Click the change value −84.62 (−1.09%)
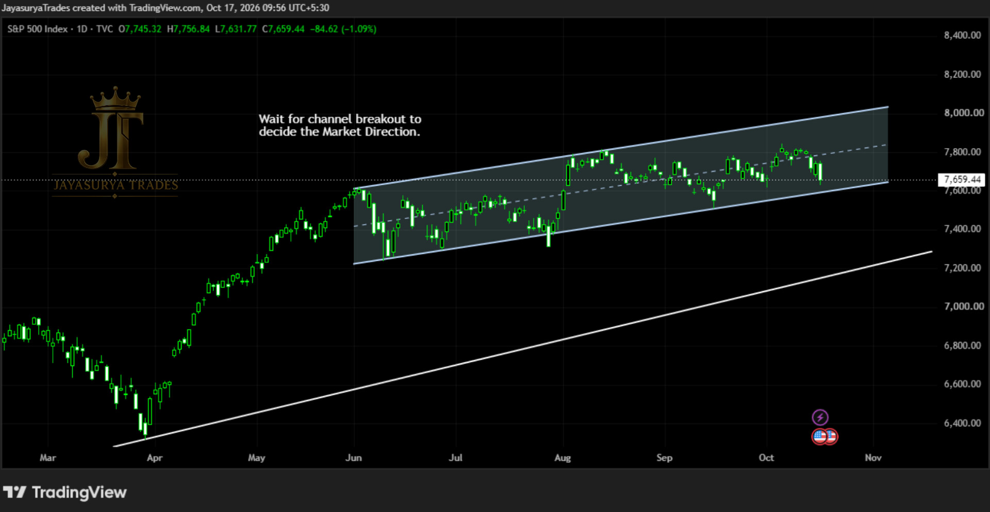The width and height of the screenshot is (990, 512). pos(343,29)
